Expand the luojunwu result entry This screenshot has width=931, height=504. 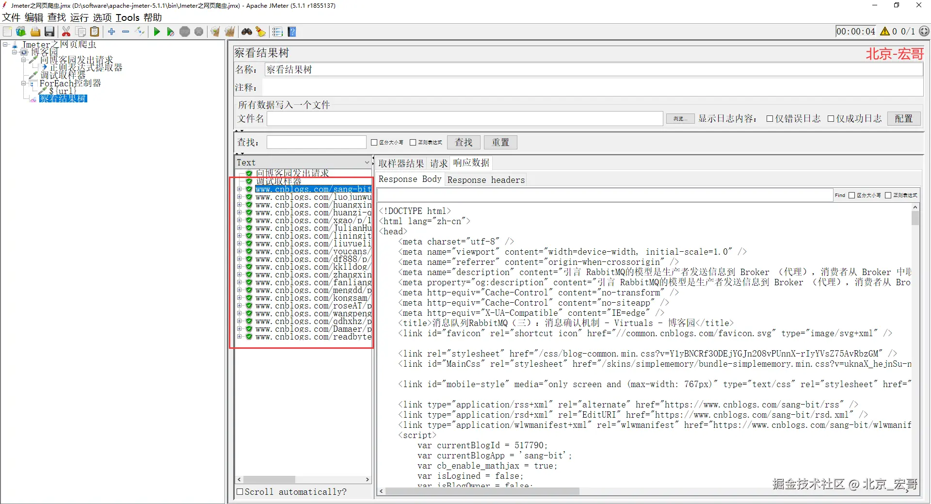239,197
